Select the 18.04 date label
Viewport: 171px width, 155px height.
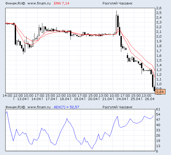click(x=64, y=99)
